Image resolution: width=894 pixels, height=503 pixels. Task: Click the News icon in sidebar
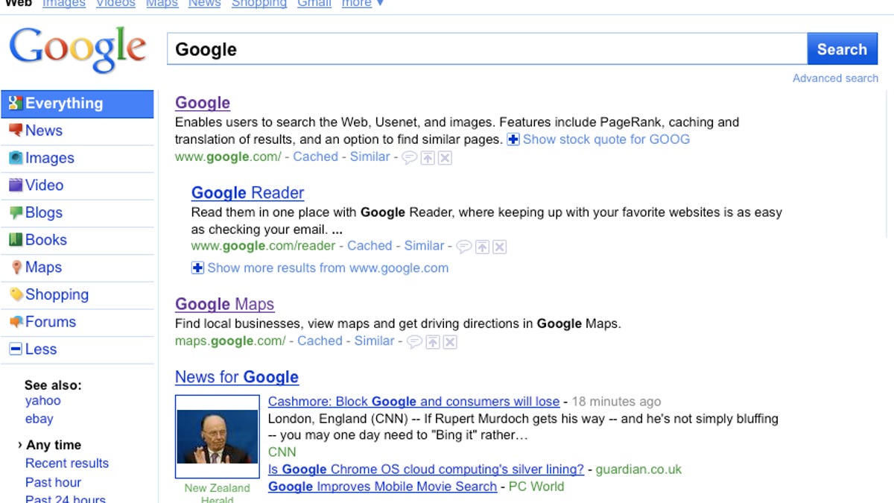point(16,130)
